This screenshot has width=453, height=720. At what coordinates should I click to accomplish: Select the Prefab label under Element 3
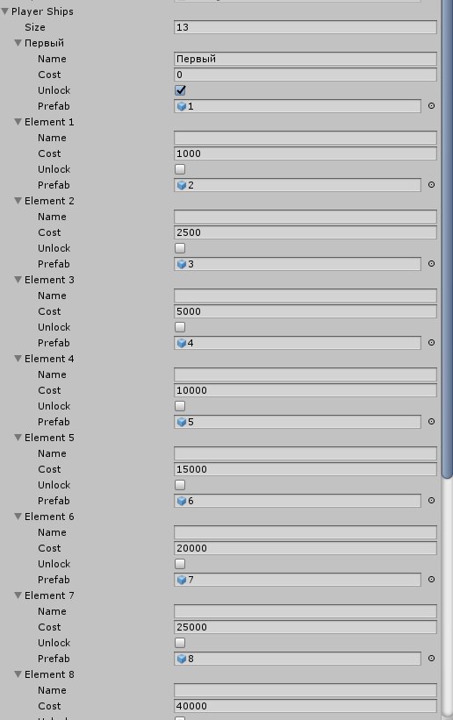pos(54,343)
